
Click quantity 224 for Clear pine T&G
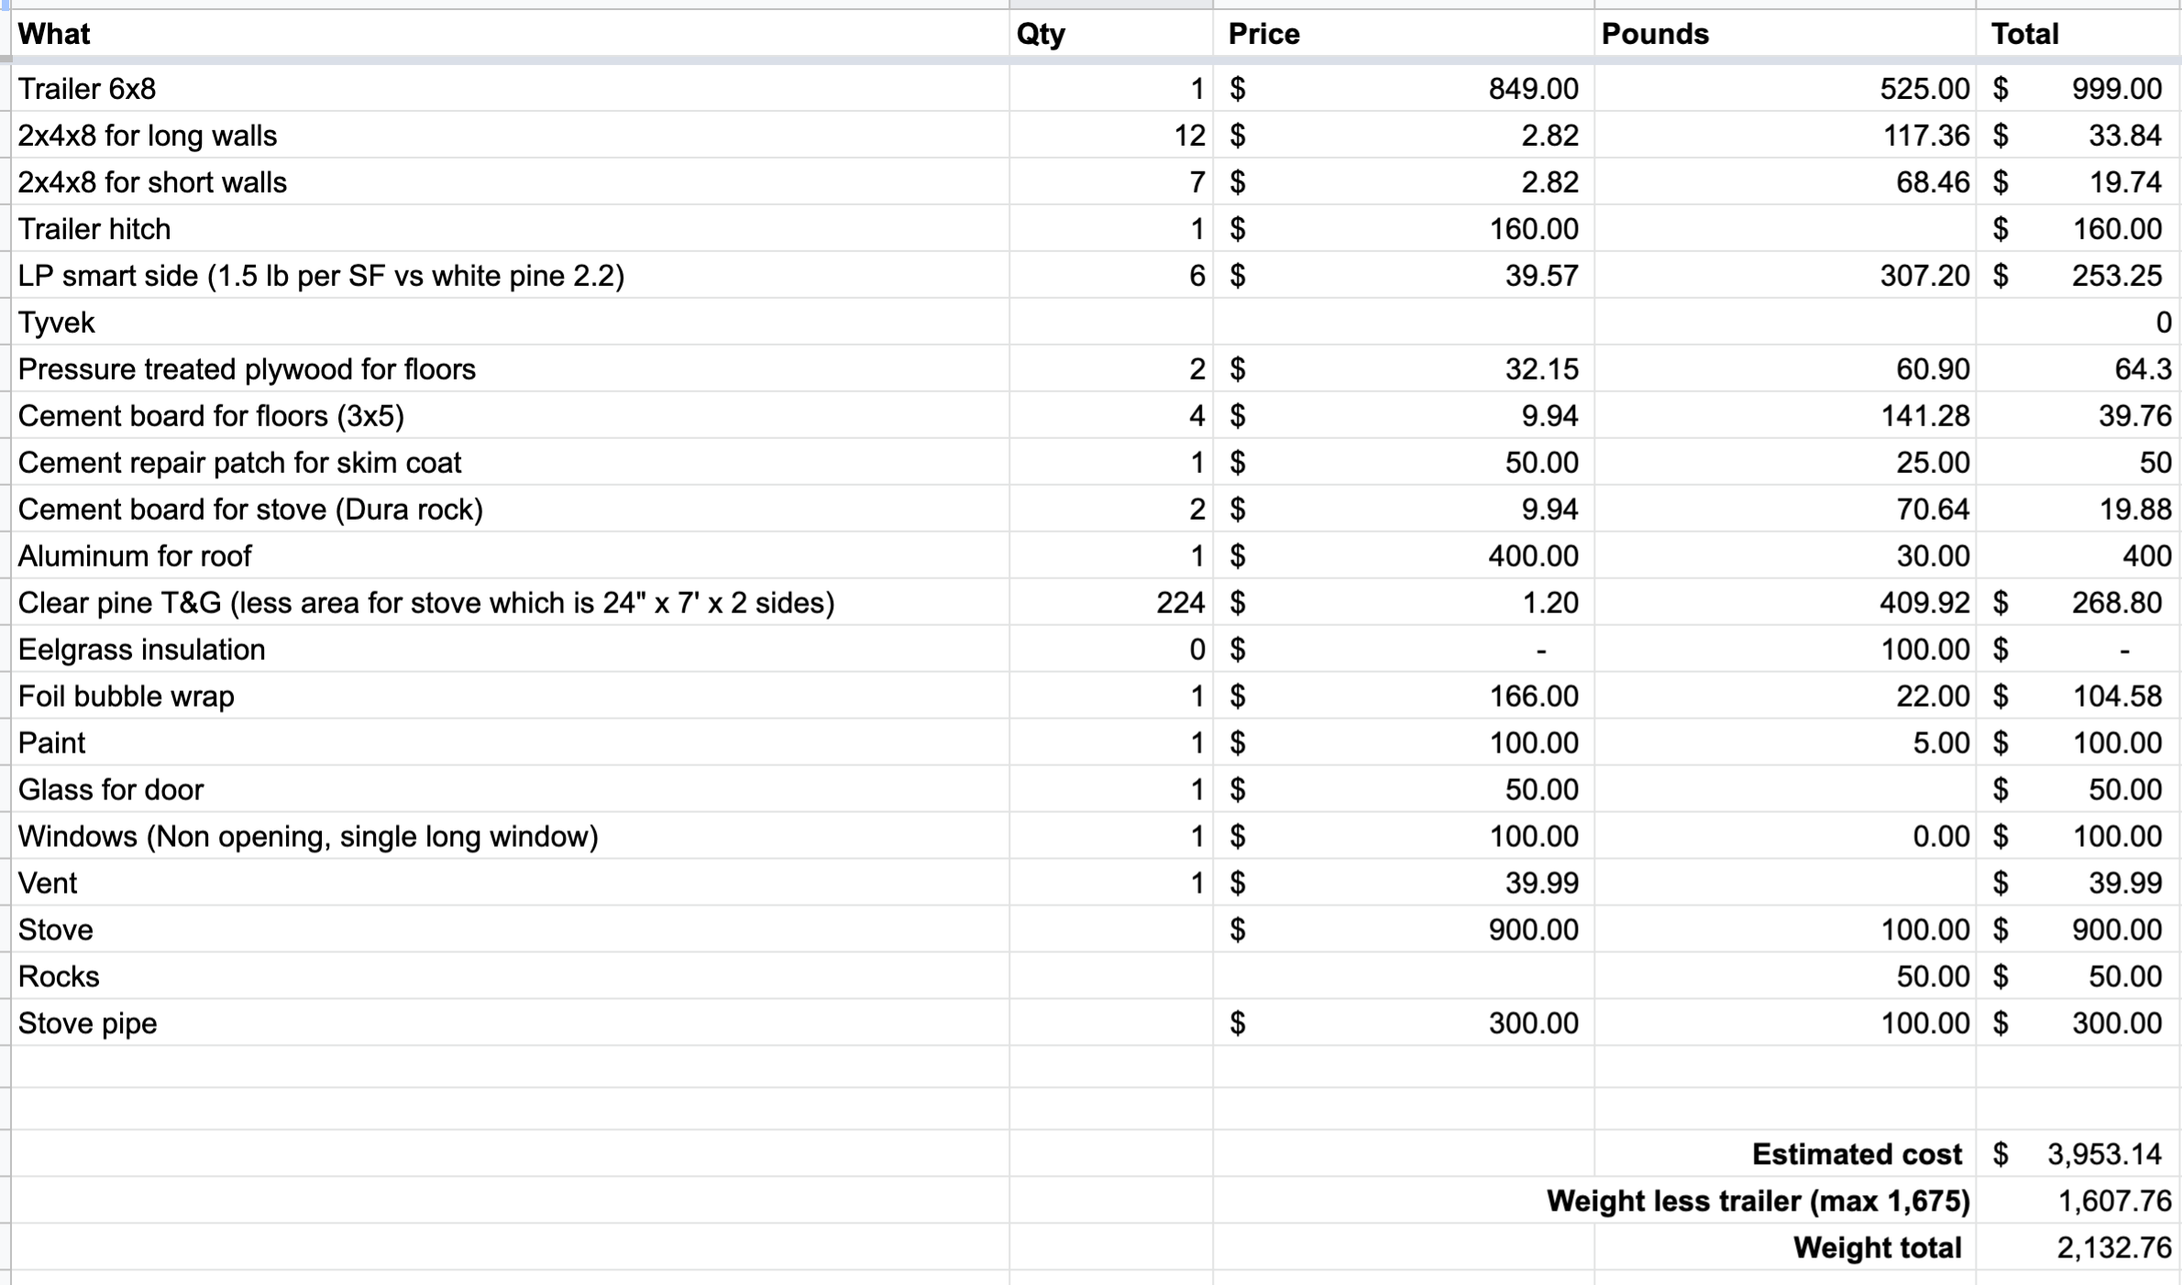coord(1111,603)
